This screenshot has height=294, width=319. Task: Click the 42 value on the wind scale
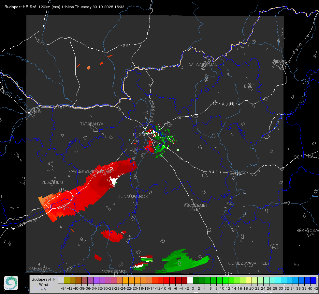pos(316,288)
